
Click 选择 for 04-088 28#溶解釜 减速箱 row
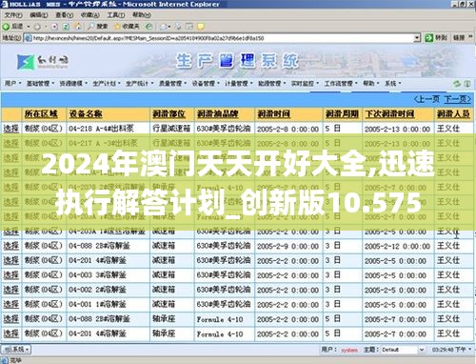point(11,246)
